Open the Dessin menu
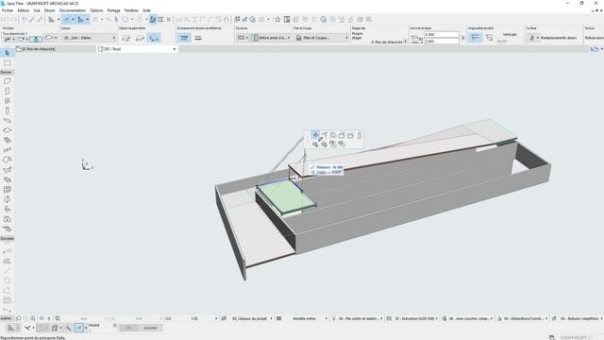The image size is (604, 340). tap(50, 10)
